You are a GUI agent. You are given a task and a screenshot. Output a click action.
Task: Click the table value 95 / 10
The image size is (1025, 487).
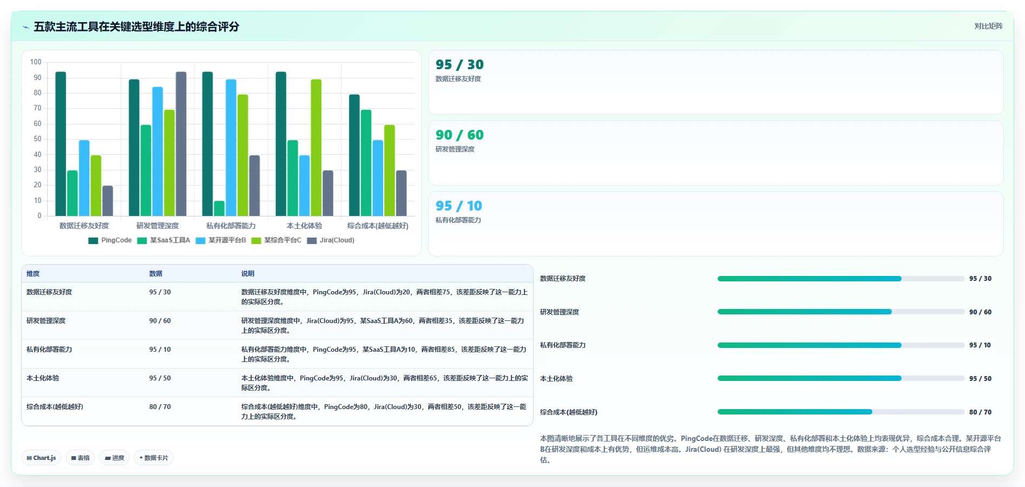[x=160, y=350]
